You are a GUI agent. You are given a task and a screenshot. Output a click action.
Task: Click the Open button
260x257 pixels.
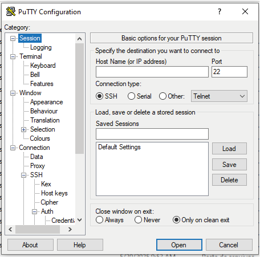point(179,245)
